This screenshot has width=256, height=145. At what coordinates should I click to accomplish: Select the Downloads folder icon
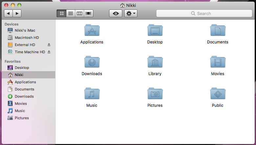click(92, 62)
